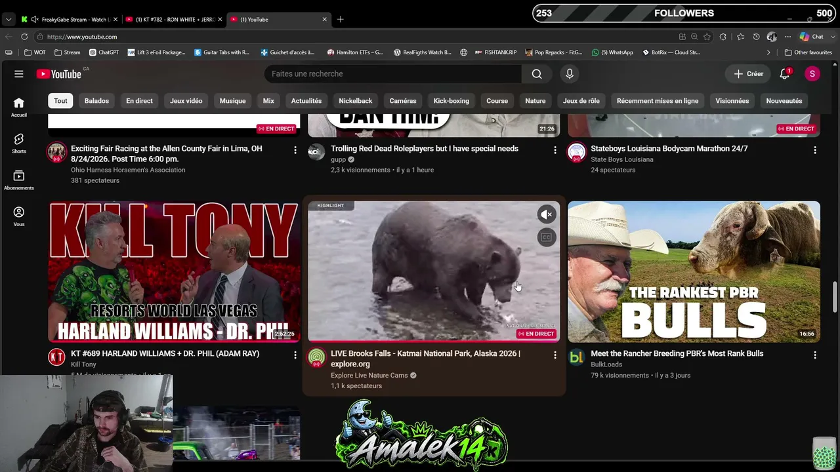This screenshot has width=840, height=472.
Task: Reload the page in the browser
Action: click(24, 37)
